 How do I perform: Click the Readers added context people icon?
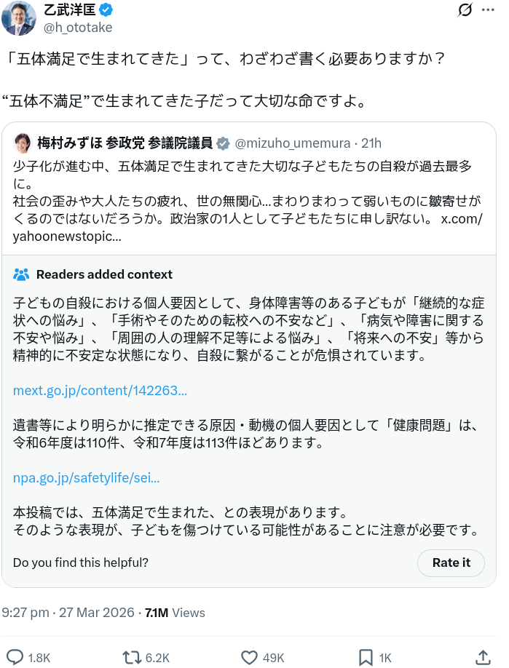point(21,274)
